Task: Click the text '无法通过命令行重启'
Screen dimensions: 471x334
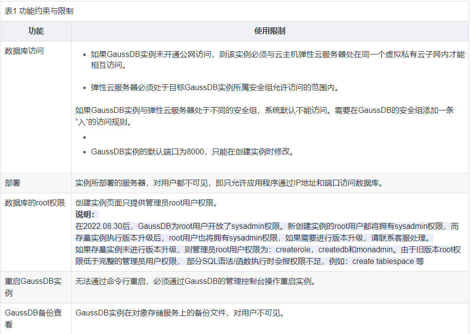Action: pyautogui.click(x=110, y=281)
